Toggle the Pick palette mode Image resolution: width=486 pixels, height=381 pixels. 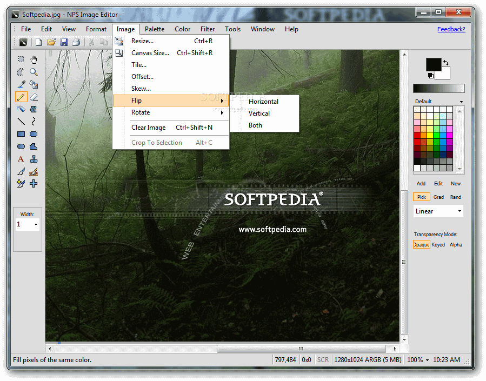422,197
